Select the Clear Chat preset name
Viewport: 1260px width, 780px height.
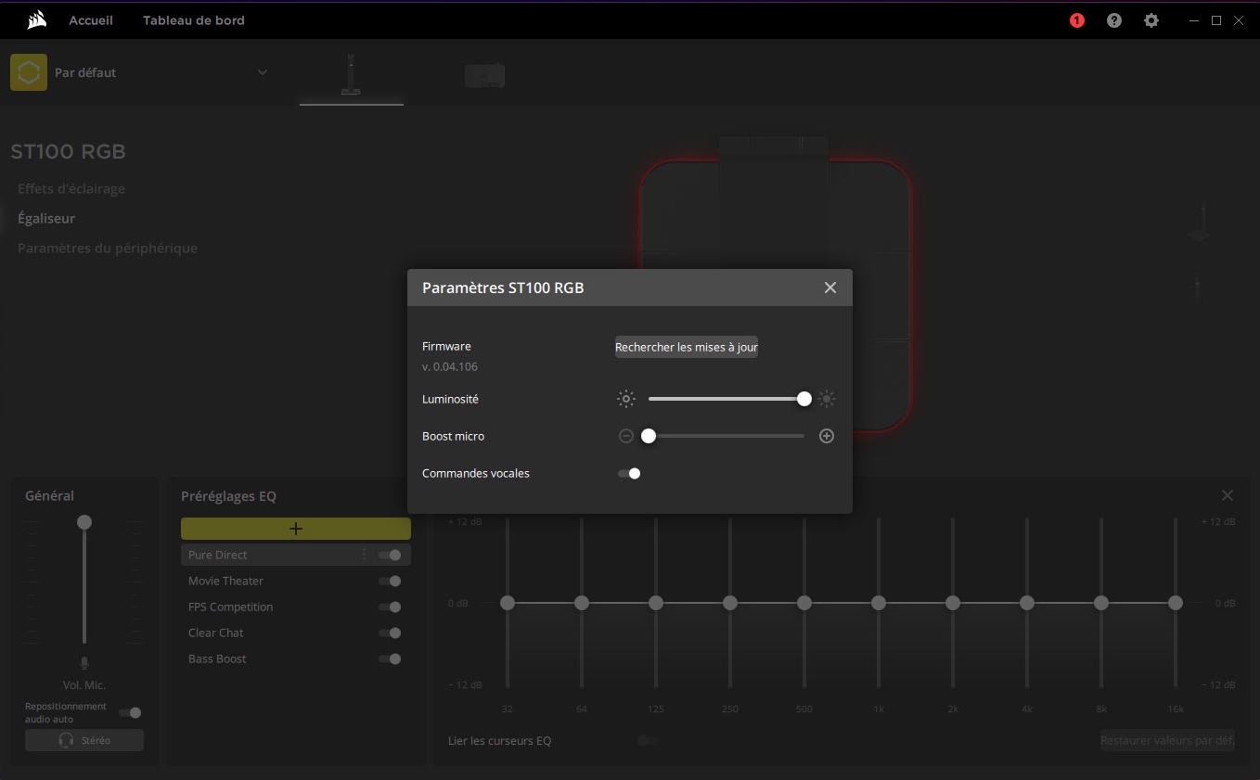(x=216, y=633)
